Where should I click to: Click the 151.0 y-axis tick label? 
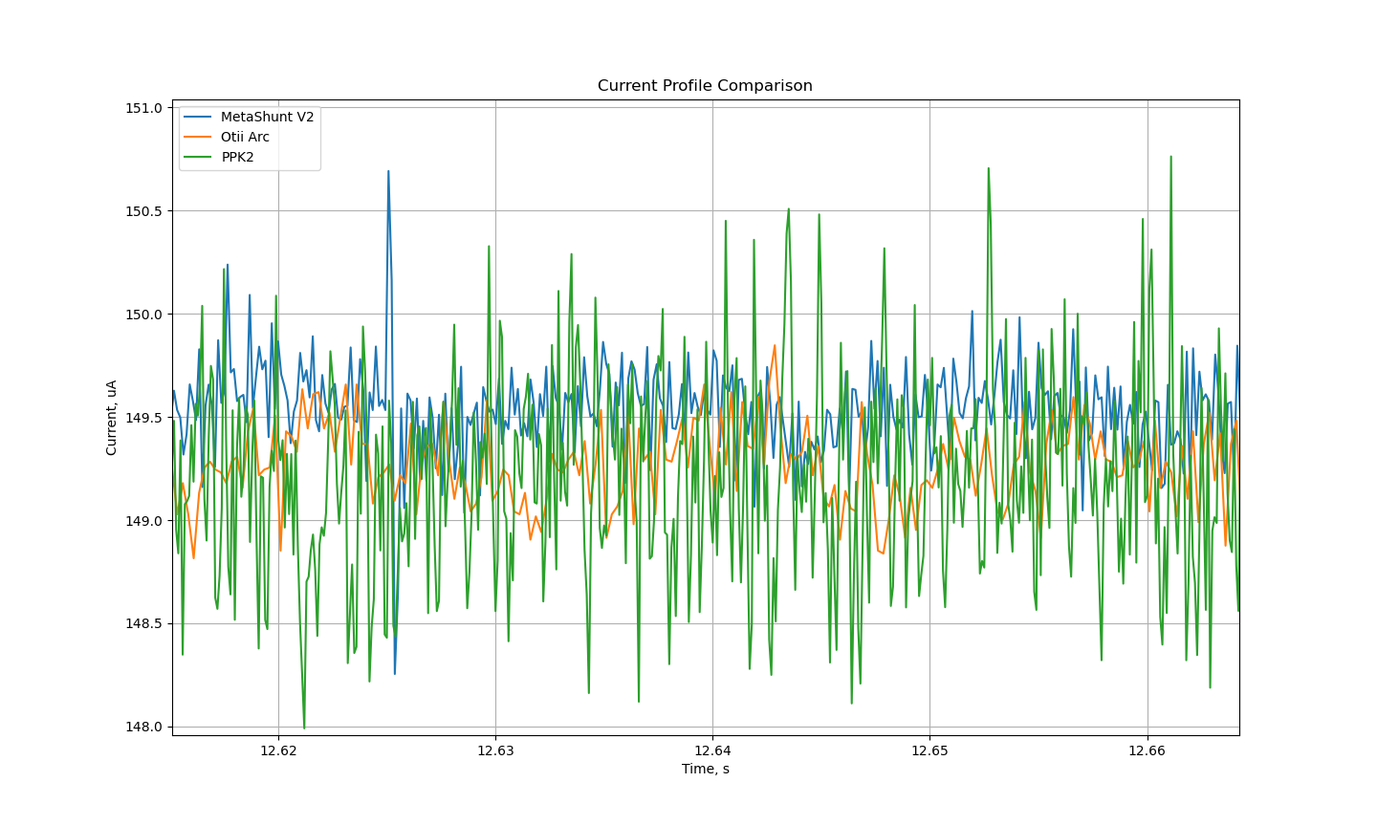[x=144, y=108]
